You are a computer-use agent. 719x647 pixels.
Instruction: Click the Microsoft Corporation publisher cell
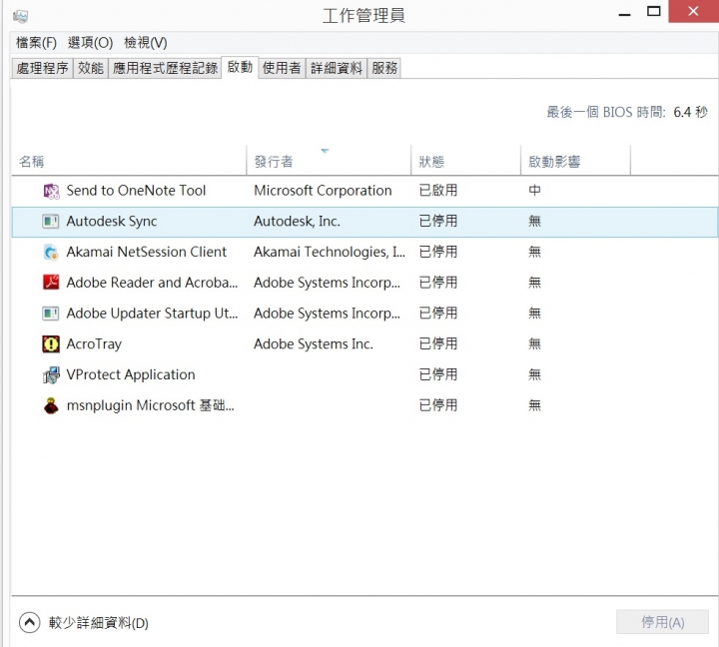pyautogui.click(x=323, y=191)
